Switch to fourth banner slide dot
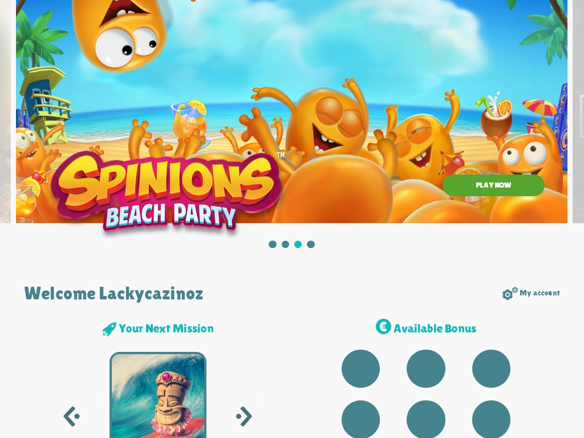The image size is (584, 438). point(311,244)
